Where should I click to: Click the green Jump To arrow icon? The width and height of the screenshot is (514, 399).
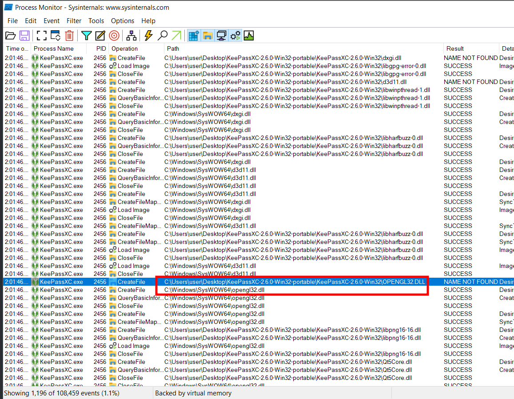click(x=176, y=36)
